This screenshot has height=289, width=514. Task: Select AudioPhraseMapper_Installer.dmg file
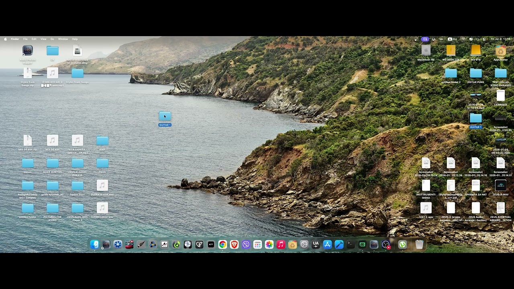click(x=78, y=51)
